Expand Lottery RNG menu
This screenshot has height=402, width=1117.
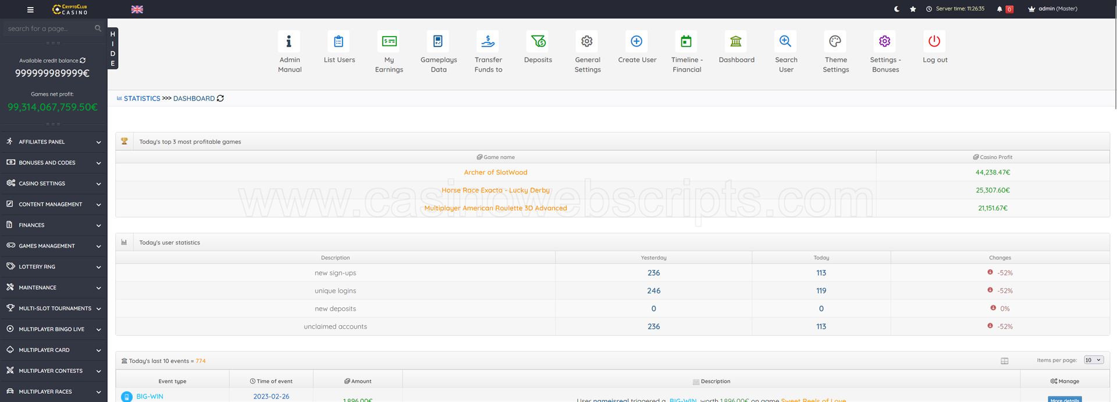tap(54, 267)
